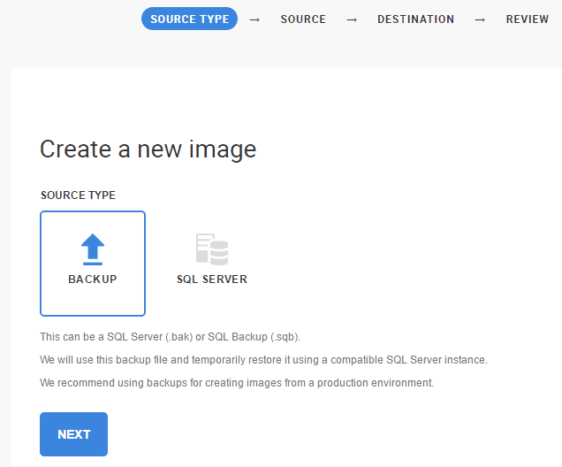This screenshot has width=562, height=467.
Task: Click the 'Create a new image' heading
Action: click(148, 149)
